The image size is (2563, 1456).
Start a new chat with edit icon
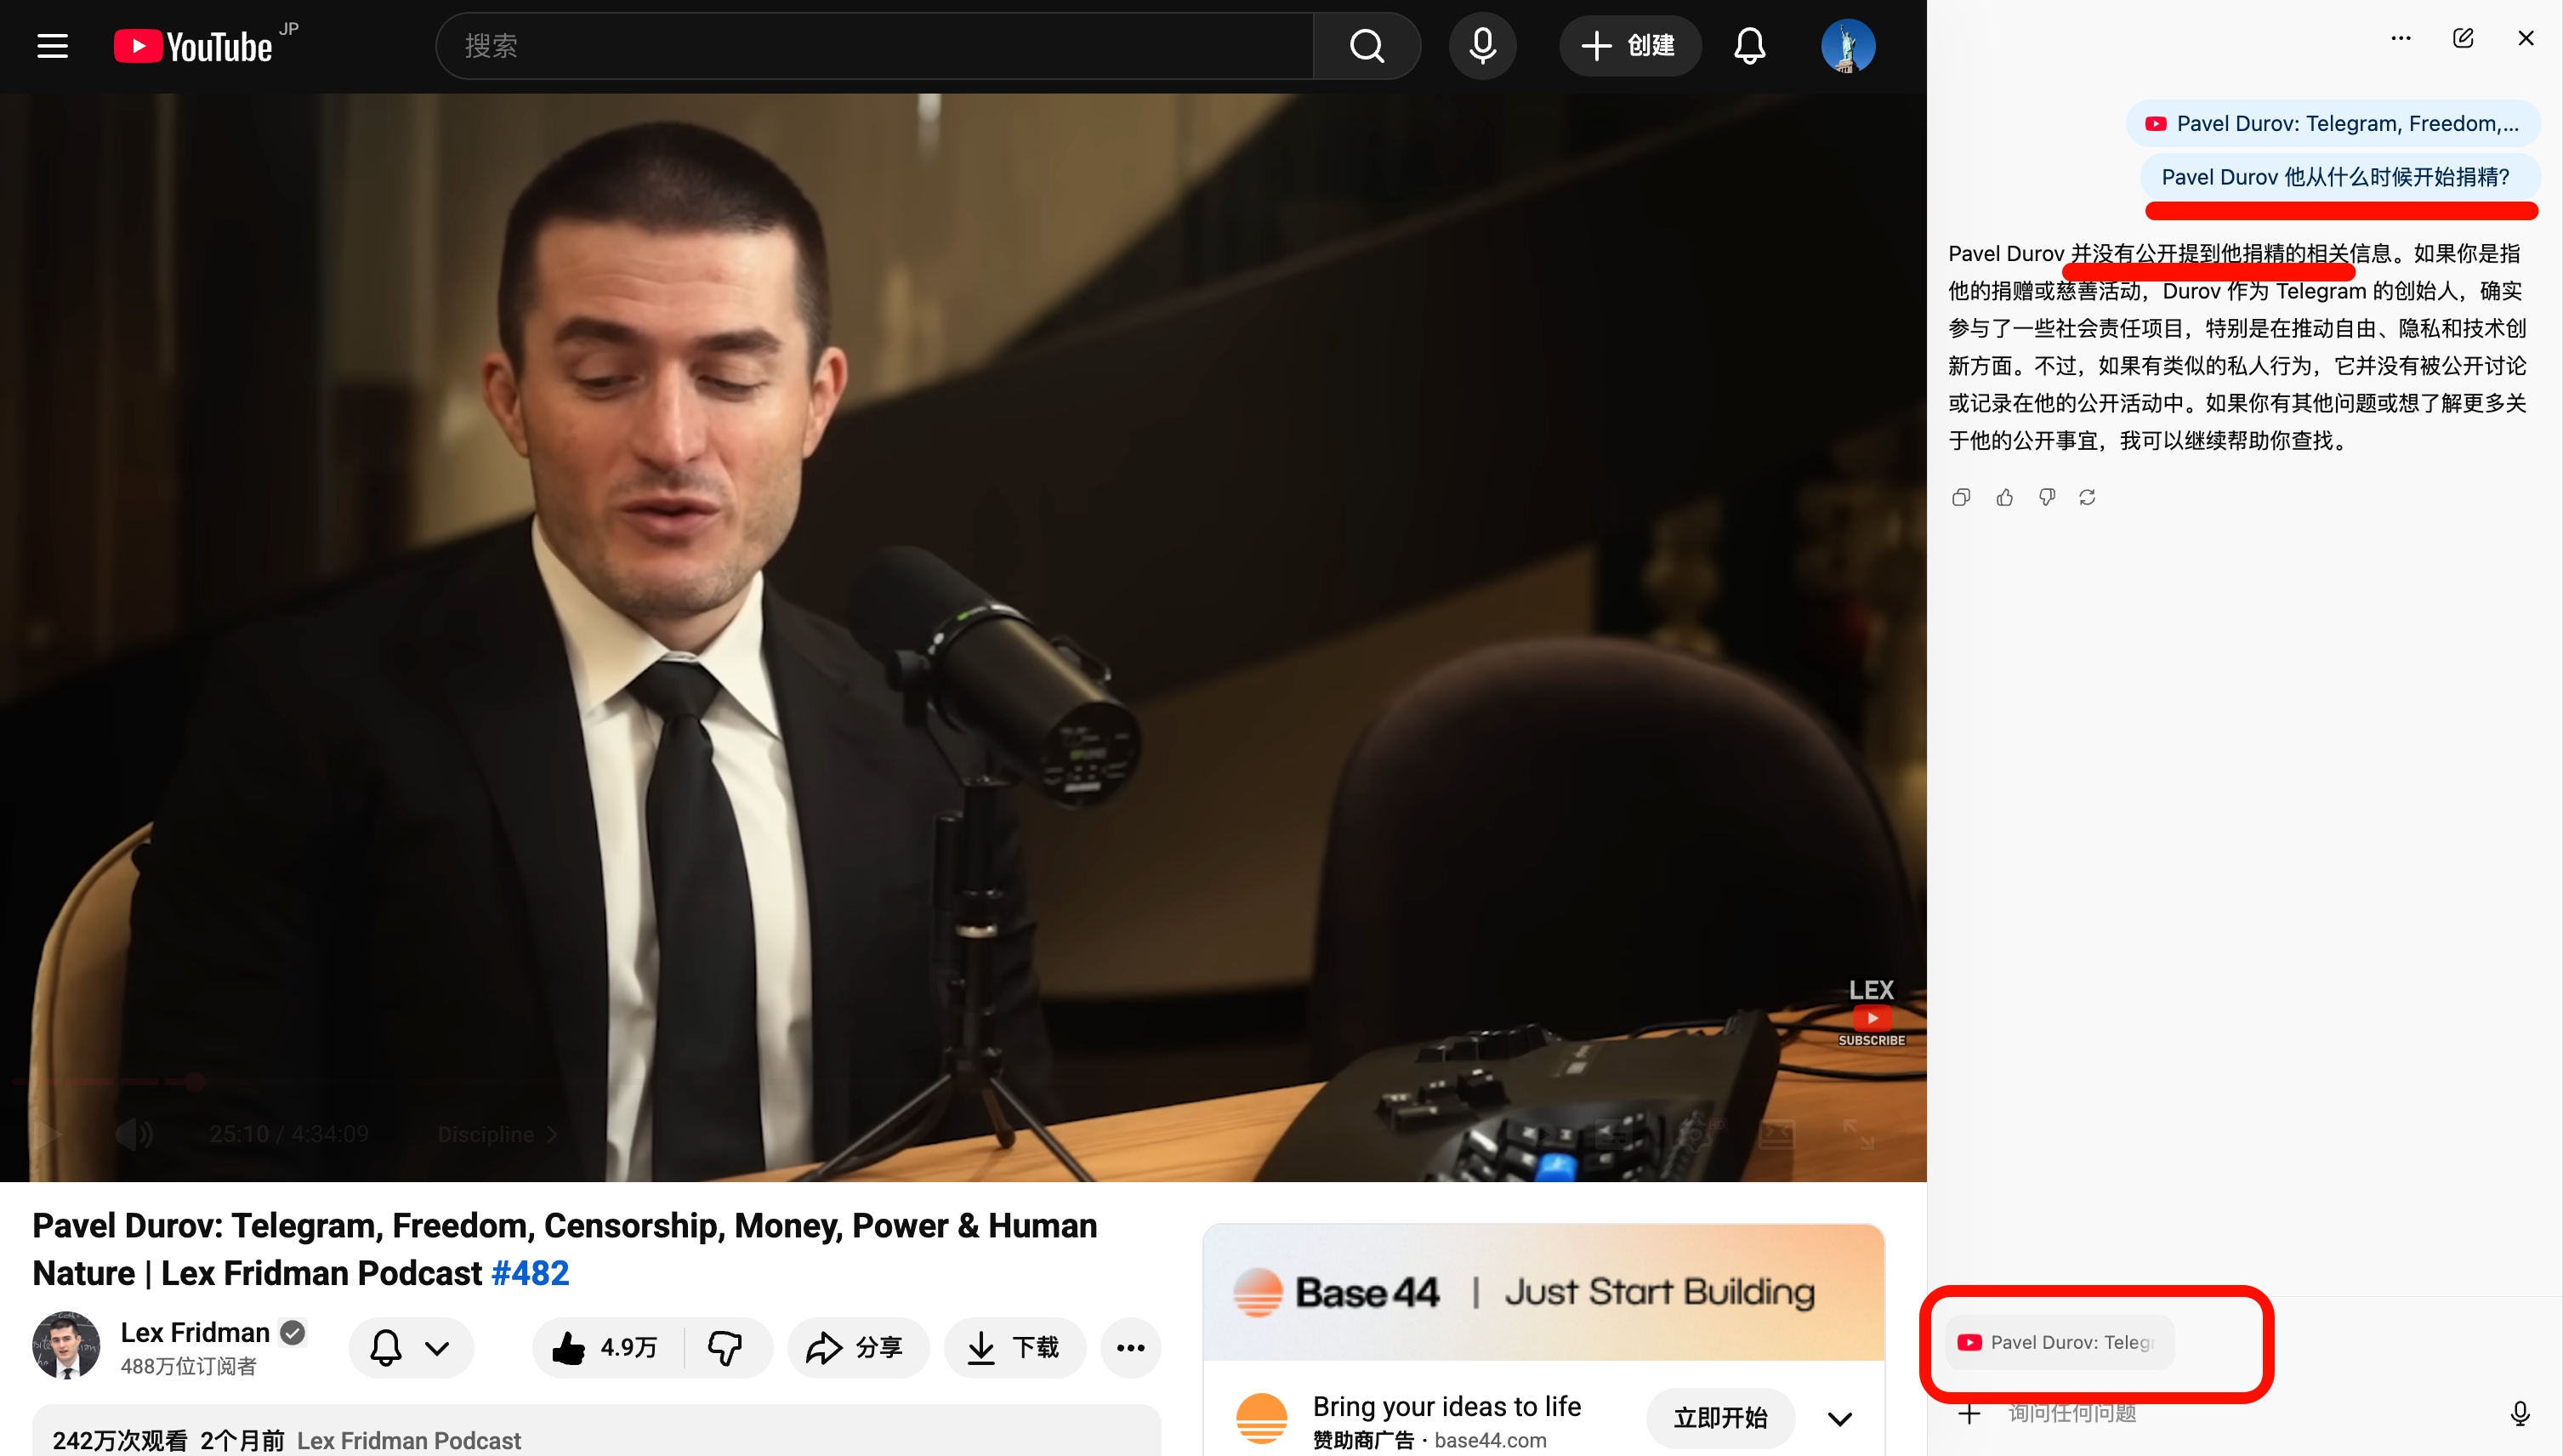[2463, 38]
